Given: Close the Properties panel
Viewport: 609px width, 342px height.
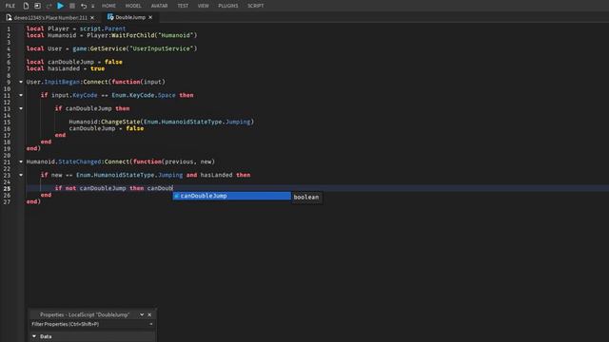Looking at the screenshot, I should pyautogui.click(x=149, y=314).
